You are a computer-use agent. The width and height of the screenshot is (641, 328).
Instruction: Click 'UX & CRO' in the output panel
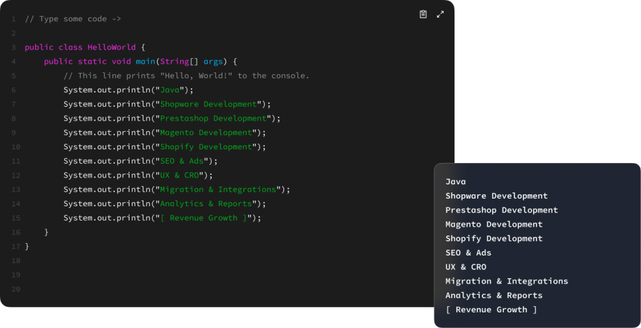pyautogui.click(x=466, y=267)
